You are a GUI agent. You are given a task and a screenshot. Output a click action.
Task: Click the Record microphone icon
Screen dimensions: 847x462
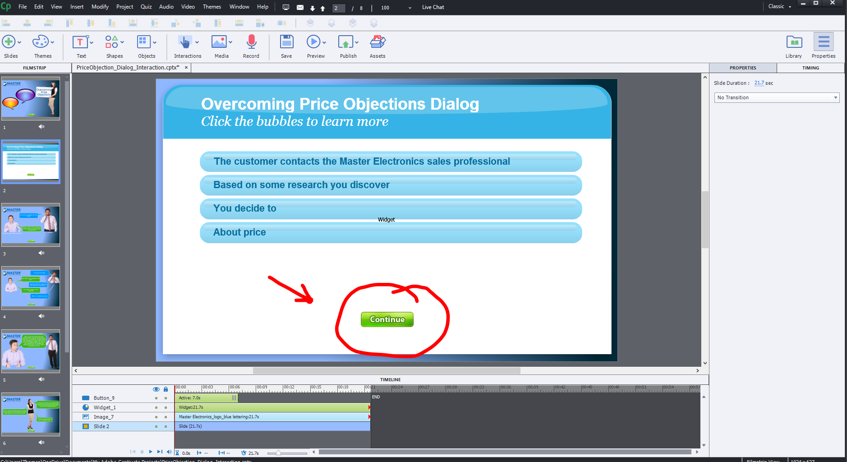coord(251,42)
